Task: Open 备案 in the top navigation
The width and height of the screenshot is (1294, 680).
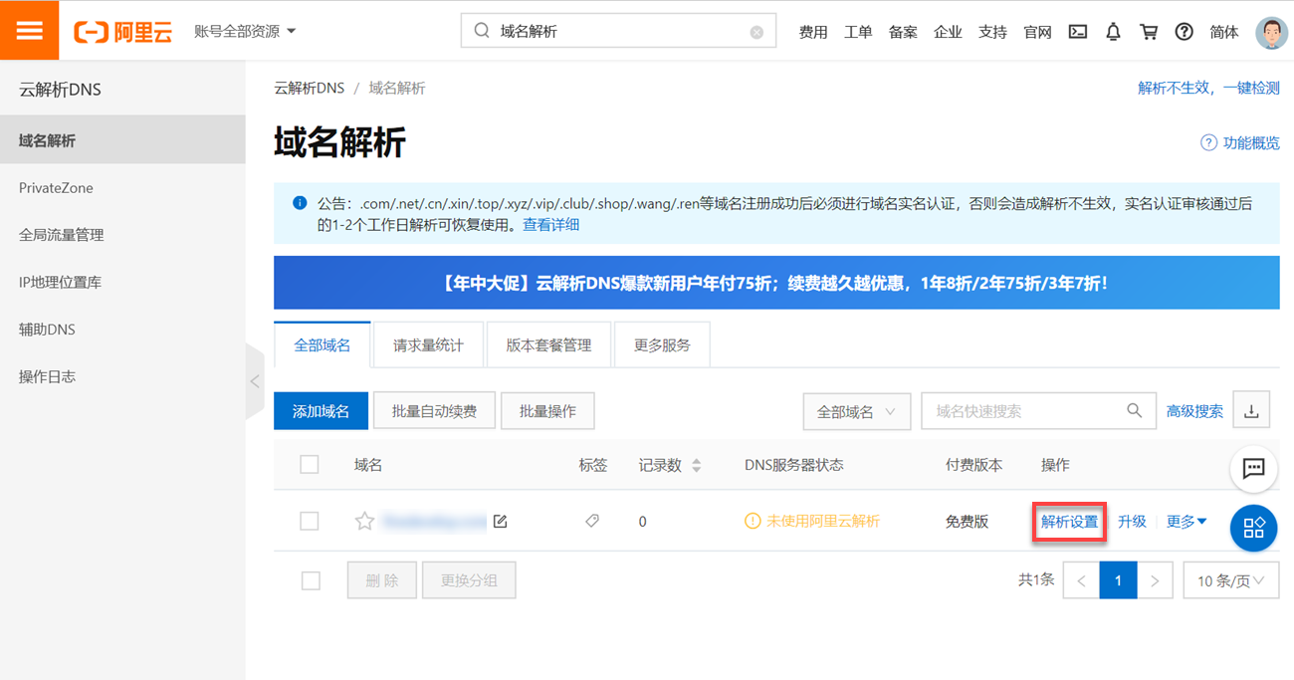Action: pyautogui.click(x=903, y=32)
